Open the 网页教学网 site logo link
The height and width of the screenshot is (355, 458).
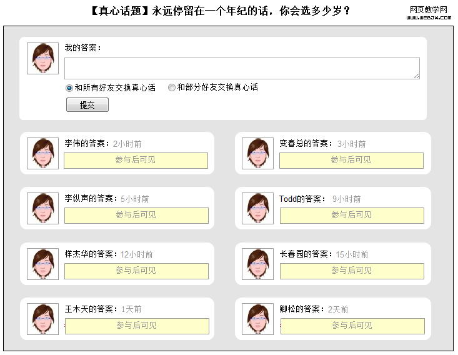pos(429,13)
